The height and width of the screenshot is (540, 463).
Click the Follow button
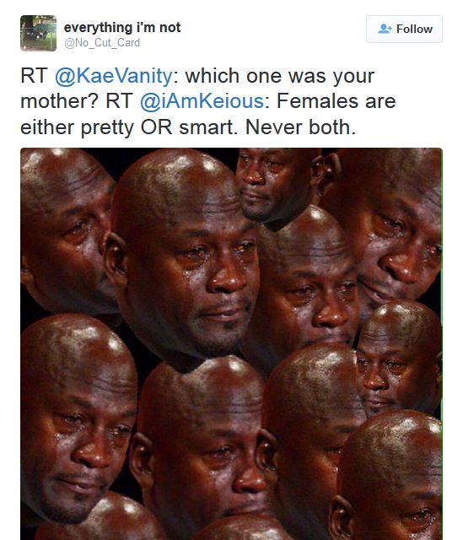pos(404,29)
